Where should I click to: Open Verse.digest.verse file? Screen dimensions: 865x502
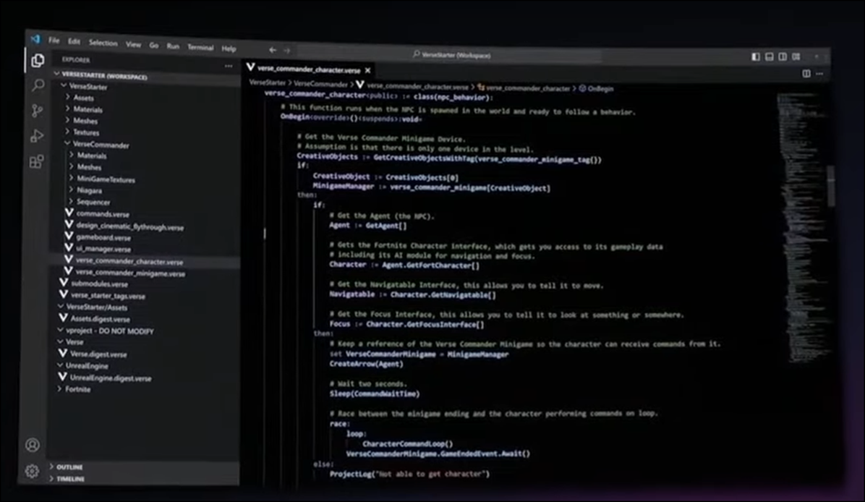98,354
